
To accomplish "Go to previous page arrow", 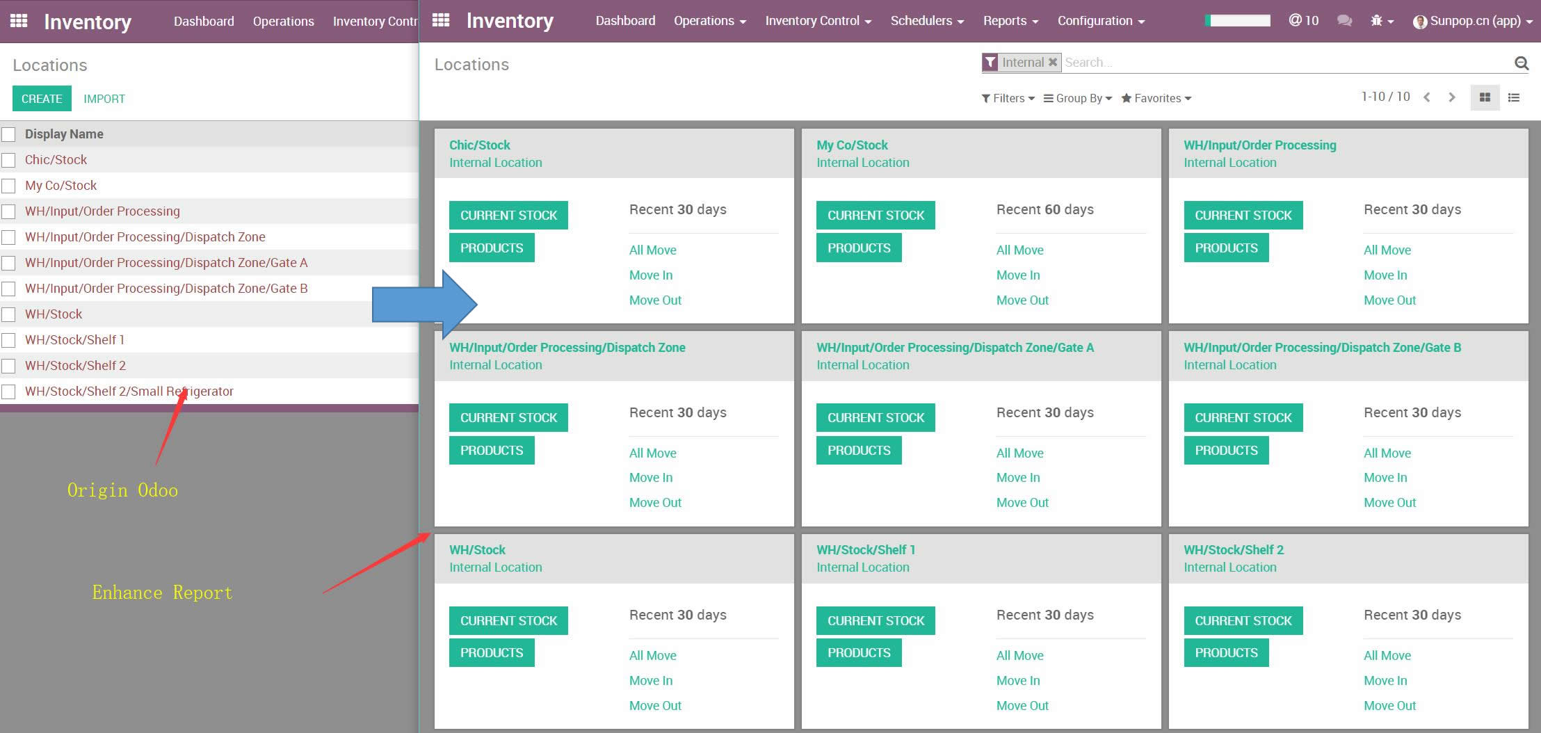I will (1426, 97).
